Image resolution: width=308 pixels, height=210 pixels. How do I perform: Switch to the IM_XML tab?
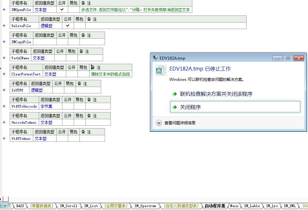pos(290,206)
